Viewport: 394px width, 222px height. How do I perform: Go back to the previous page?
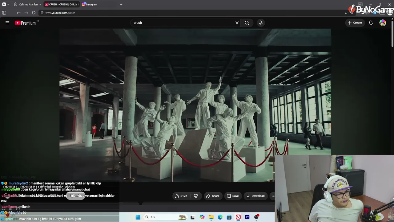[x=18, y=13]
